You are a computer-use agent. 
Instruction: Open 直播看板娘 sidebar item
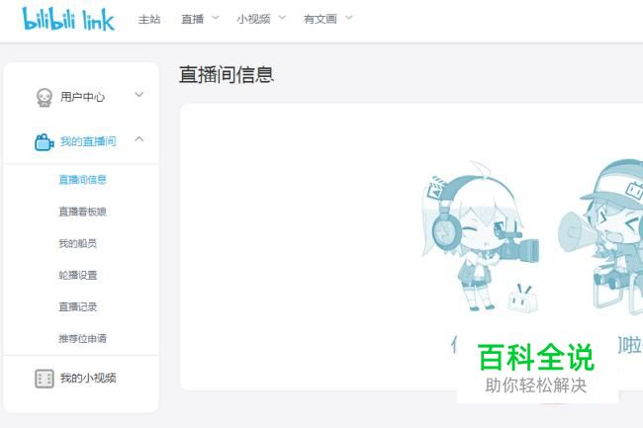click(x=82, y=212)
